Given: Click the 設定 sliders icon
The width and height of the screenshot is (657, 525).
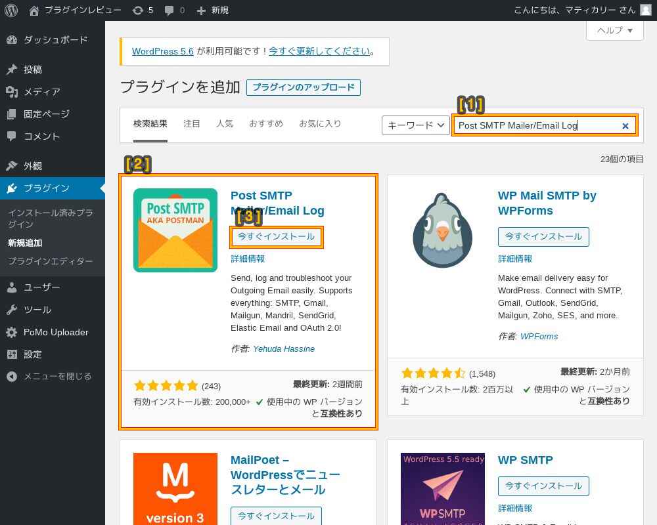Looking at the screenshot, I should [x=12, y=354].
